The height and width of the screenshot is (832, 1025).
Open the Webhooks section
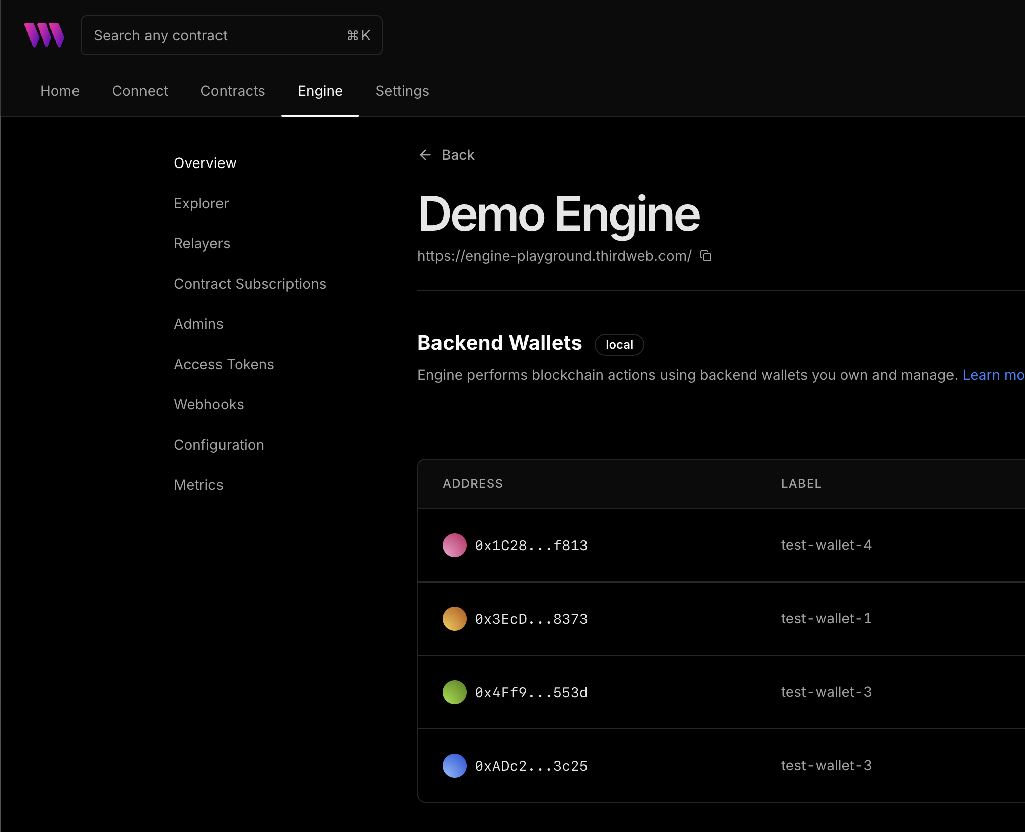pos(208,404)
